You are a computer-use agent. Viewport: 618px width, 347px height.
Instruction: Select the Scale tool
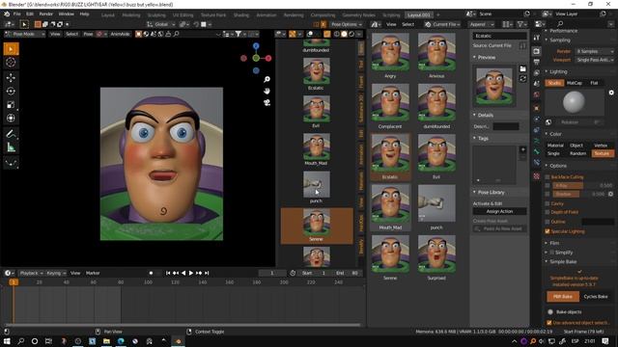click(x=11, y=105)
